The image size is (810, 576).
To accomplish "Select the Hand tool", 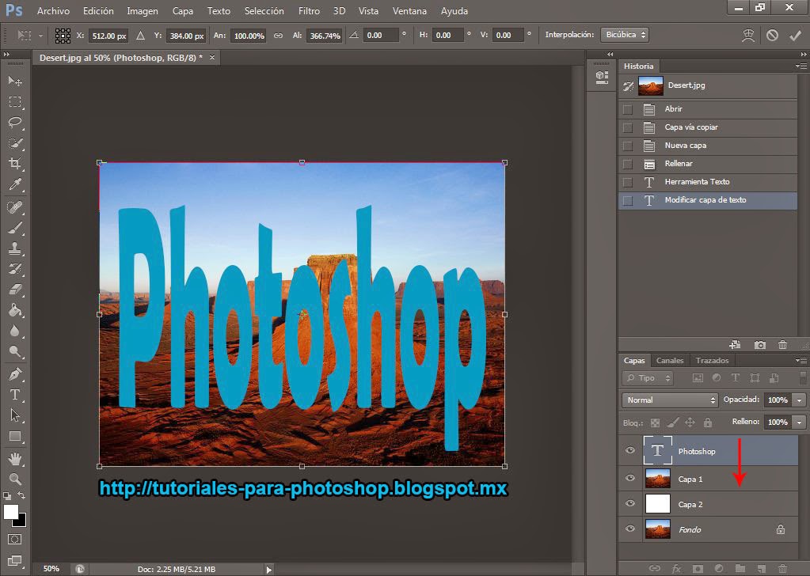I will [x=15, y=458].
